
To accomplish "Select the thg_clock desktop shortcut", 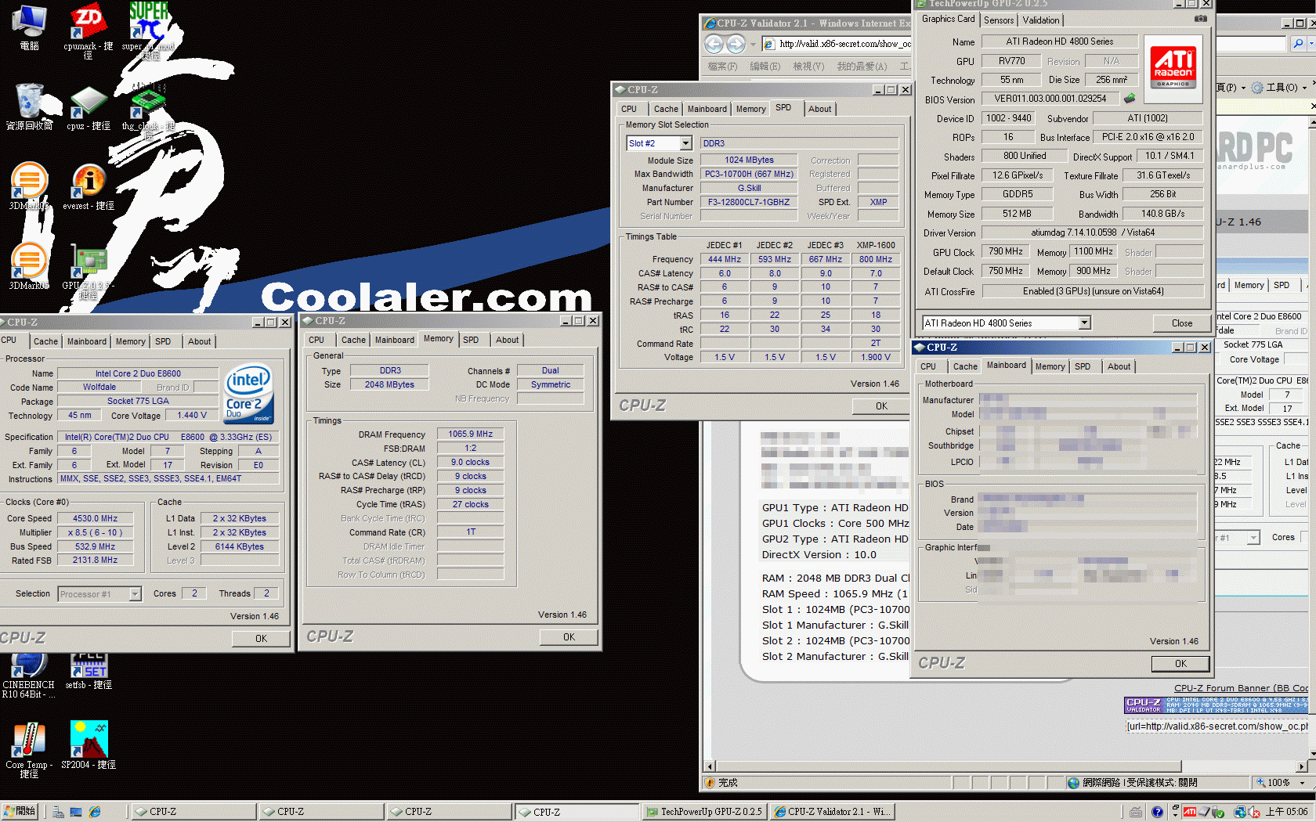I will (147, 111).
